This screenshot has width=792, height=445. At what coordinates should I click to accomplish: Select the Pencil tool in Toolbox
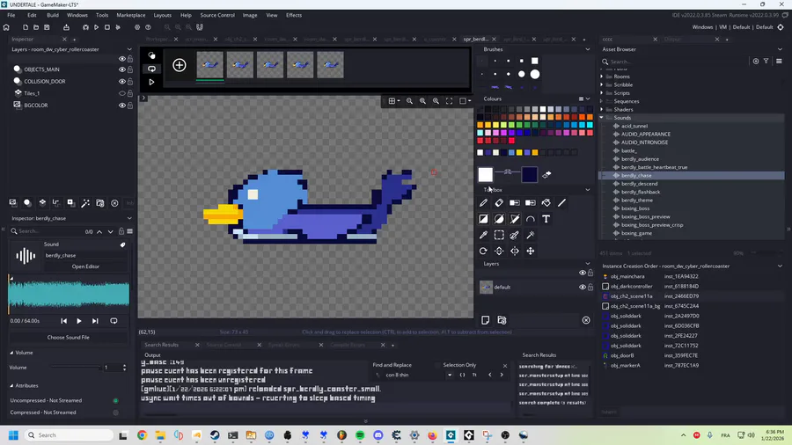tap(483, 203)
